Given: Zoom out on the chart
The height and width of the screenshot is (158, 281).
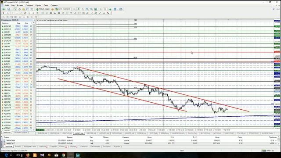Looking at the screenshot, I should pos(91,9).
